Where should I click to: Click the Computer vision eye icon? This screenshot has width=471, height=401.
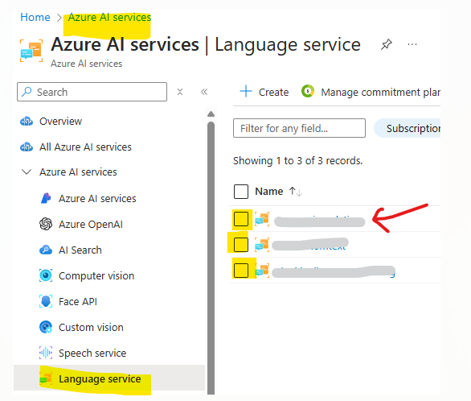[46, 275]
